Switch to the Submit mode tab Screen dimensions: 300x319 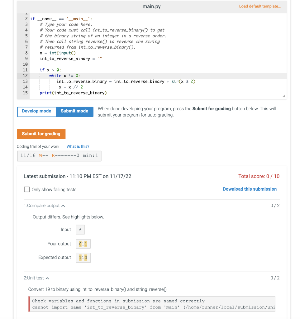[74, 111]
